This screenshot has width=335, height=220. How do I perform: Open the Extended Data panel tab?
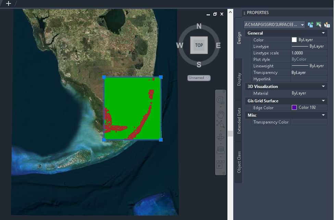tap(239, 120)
